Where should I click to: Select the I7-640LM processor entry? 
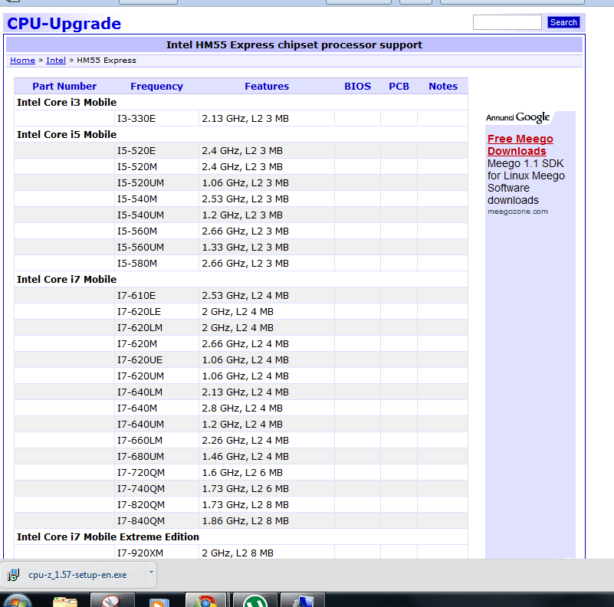tap(140, 392)
